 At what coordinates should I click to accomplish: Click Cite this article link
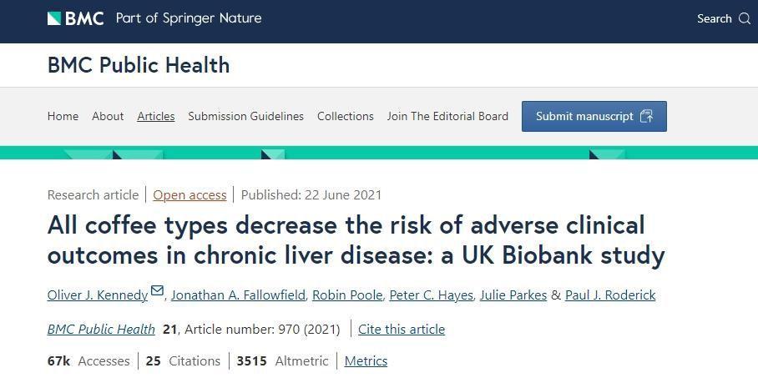402,329
